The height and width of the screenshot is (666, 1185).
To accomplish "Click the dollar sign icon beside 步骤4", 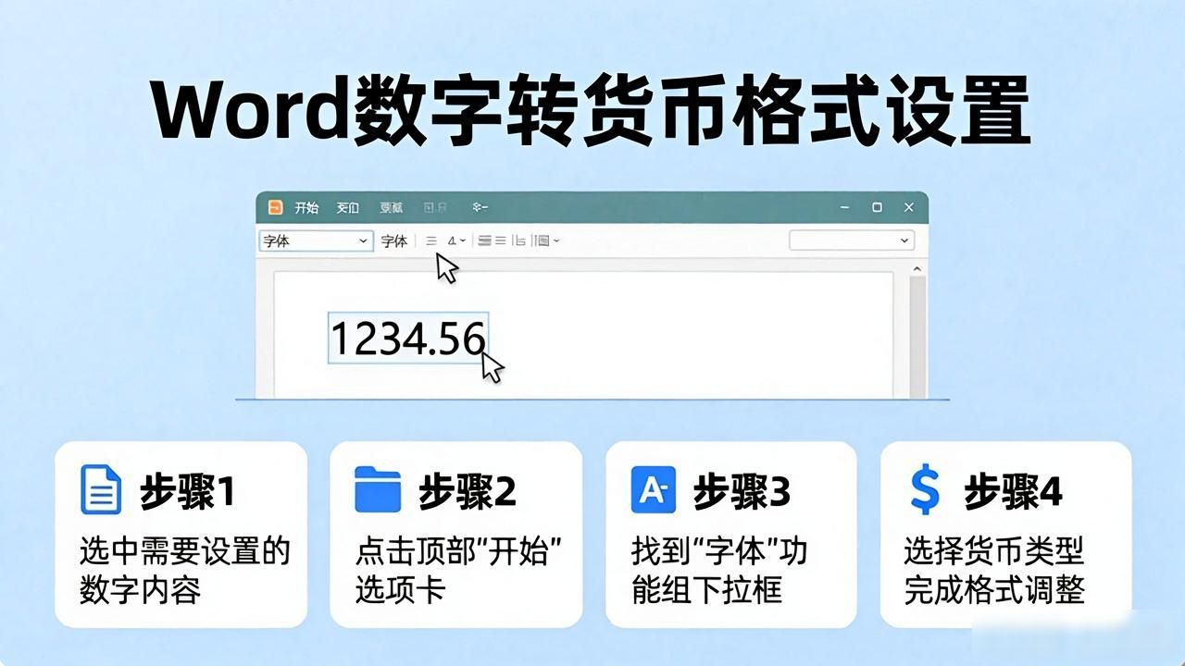I will tap(925, 490).
